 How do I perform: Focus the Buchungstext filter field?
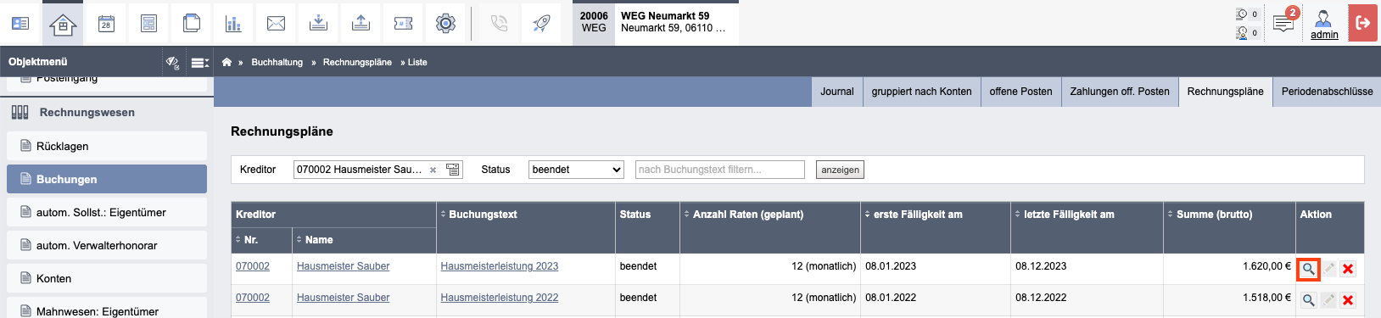720,170
